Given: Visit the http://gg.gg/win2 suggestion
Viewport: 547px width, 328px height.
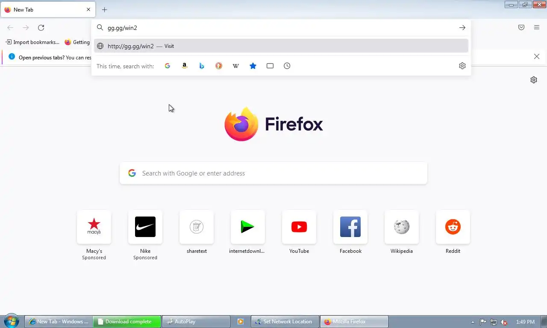Looking at the screenshot, I should (x=281, y=46).
